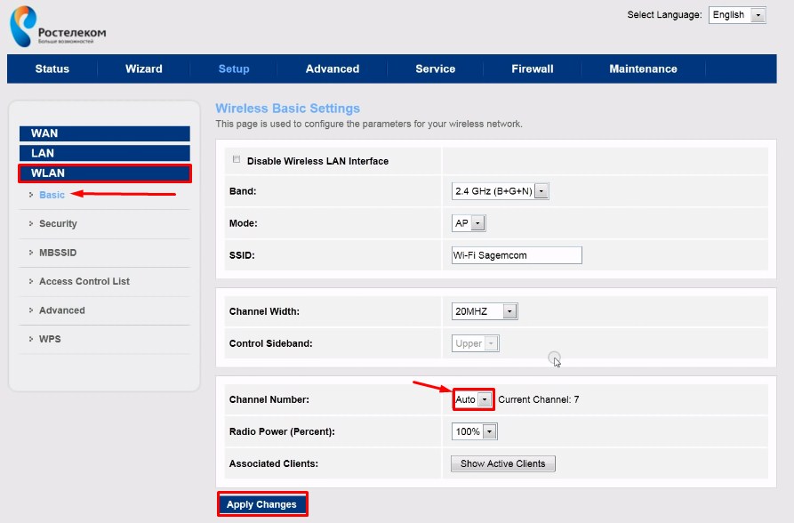Open the Firewall tab
794x523 pixels.
coord(533,68)
